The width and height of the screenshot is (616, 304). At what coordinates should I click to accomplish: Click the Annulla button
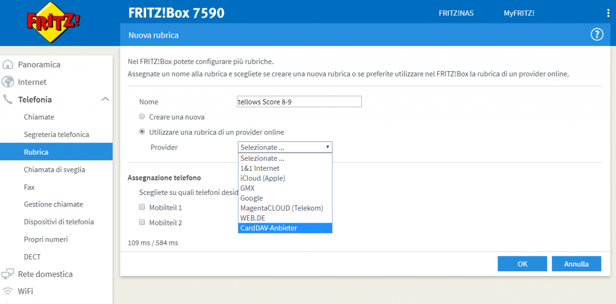(576, 264)
